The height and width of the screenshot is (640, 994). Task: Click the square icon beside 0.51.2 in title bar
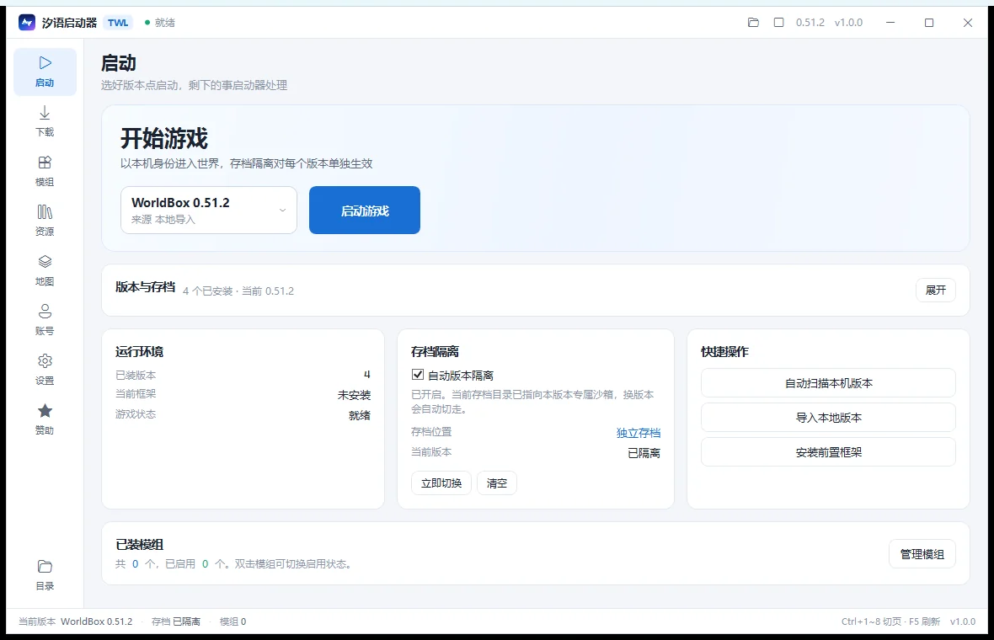pyautogui.click(x=778, y=23)
